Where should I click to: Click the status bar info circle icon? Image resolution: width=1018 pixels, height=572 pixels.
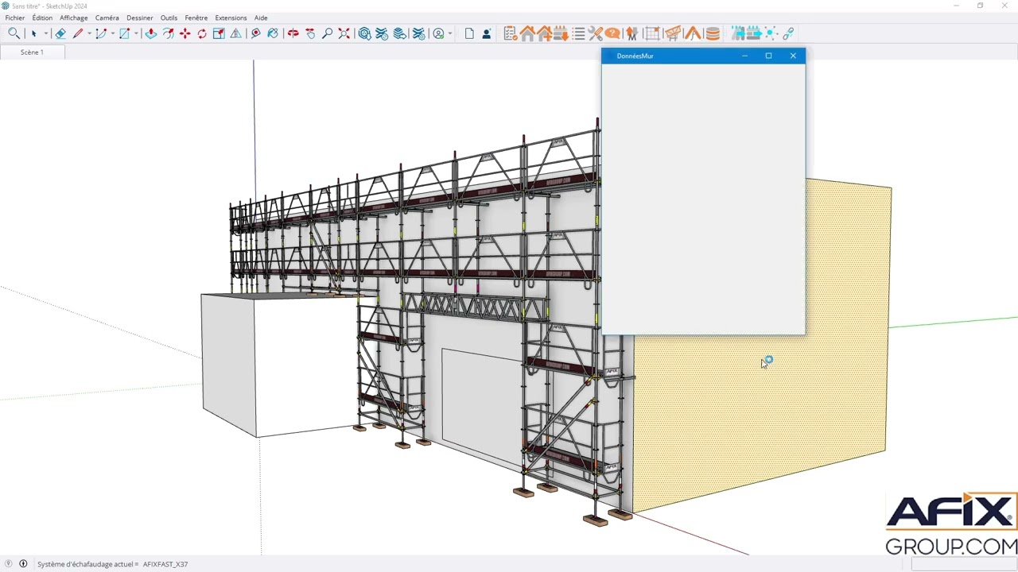(23, 564)
